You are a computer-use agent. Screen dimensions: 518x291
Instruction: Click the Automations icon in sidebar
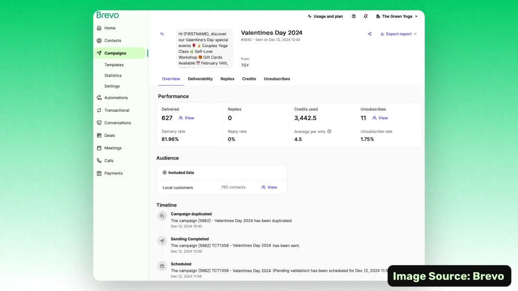click(99, 98)
